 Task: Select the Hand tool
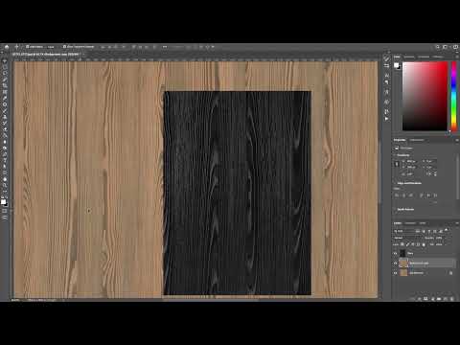click(5, 179)
